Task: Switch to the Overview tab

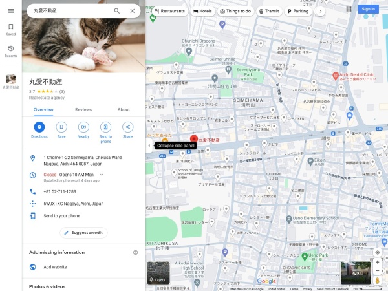Action: click(x=43, y=110)
